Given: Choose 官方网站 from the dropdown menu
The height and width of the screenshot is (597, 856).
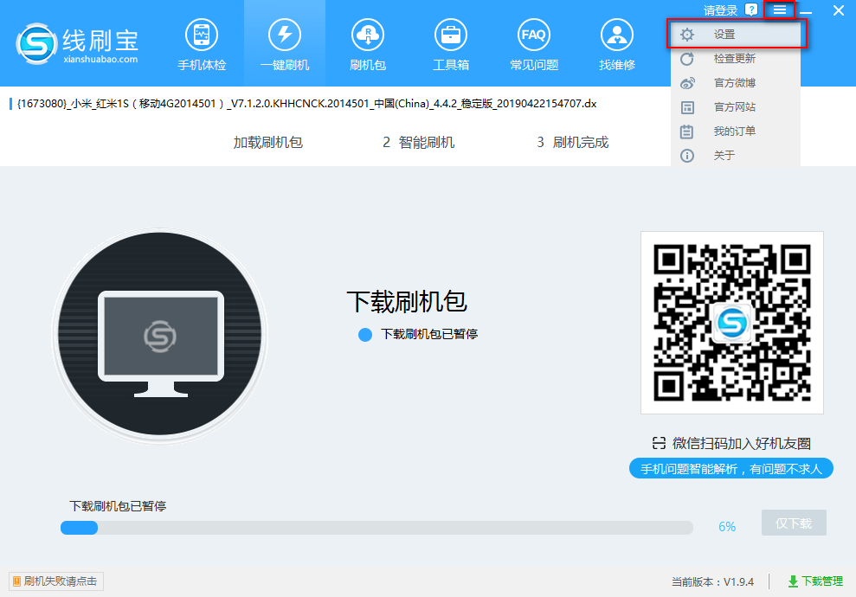Looking at the screenshot, I should point(736,107).
